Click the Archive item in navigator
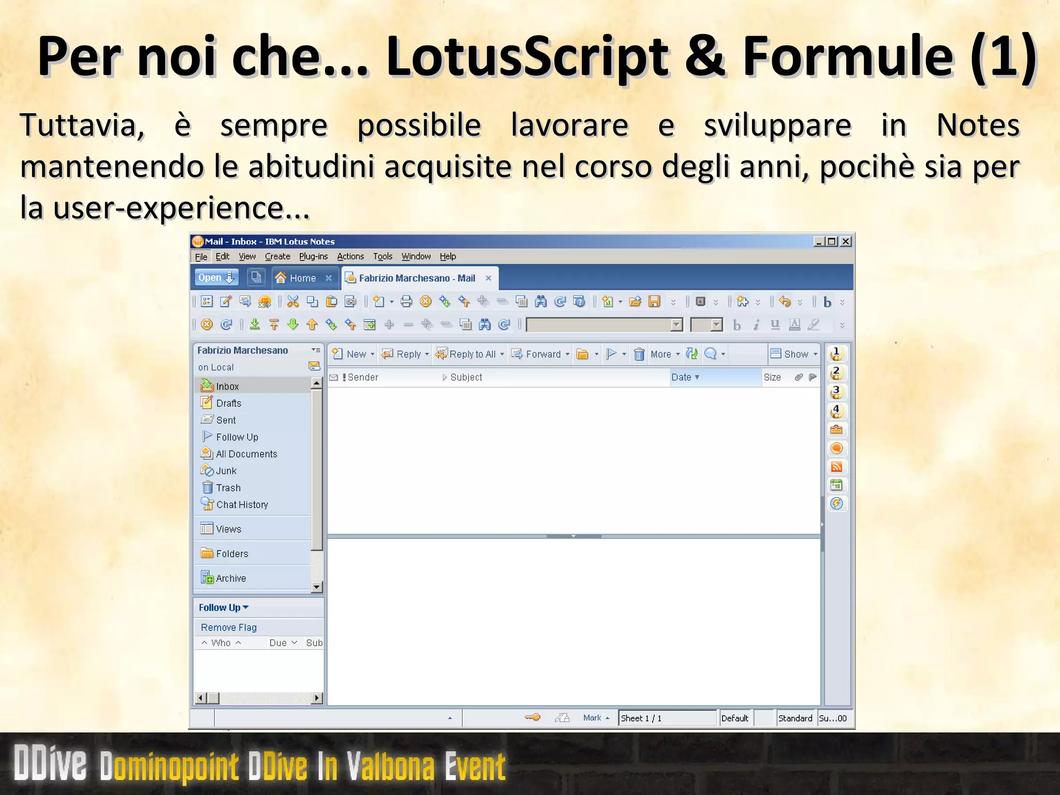The width and height of the screenshot is (1060, 795). (231, 578)
